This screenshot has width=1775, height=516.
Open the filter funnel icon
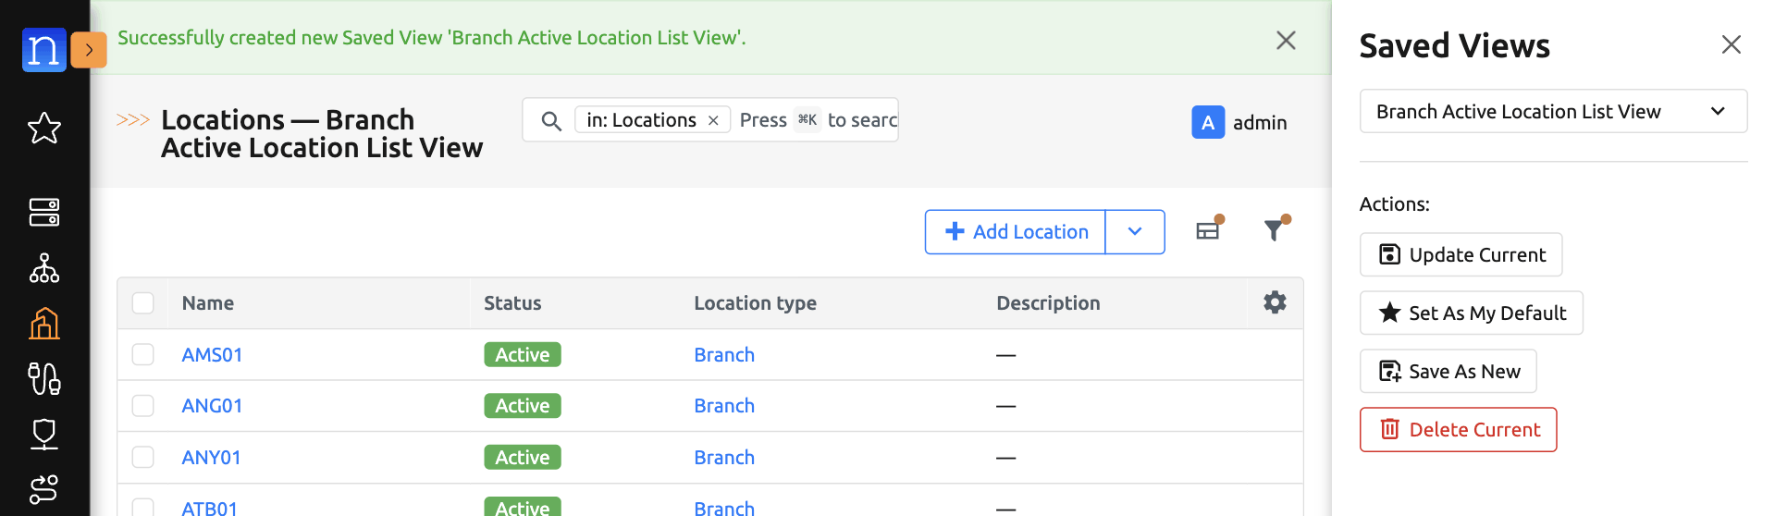tap(1275, 231)
